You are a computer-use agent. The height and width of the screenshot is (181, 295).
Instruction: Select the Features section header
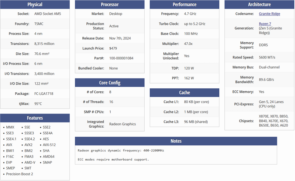[x=35, y=118]
